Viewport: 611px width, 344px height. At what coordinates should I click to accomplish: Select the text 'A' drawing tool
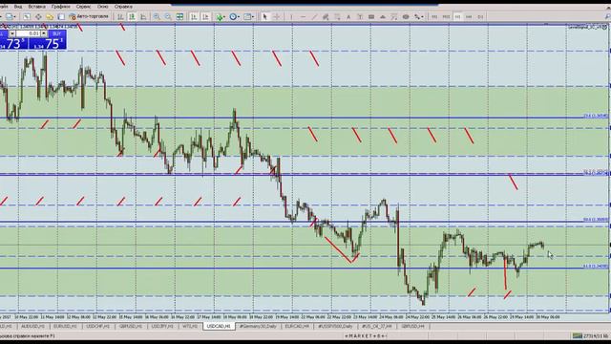pyautogui.click(x=348, y=17)
